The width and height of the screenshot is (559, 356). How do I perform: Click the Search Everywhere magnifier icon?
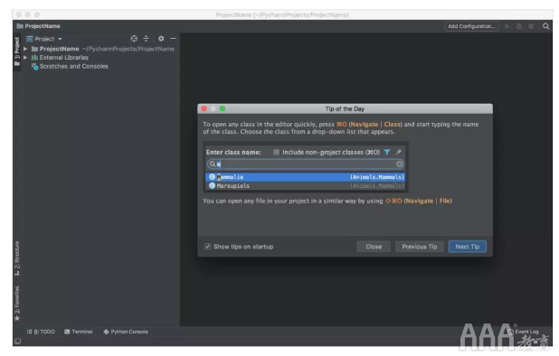click(545, 26)
